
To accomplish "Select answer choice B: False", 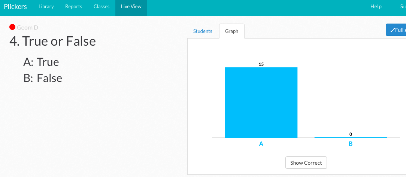I will tap(43, 78).
